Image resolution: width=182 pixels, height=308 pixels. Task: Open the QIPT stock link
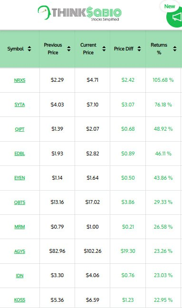[x=19, y=129]
